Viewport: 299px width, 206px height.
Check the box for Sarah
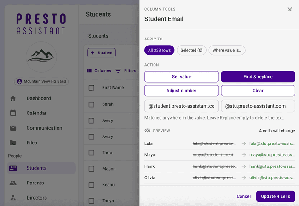92,104
